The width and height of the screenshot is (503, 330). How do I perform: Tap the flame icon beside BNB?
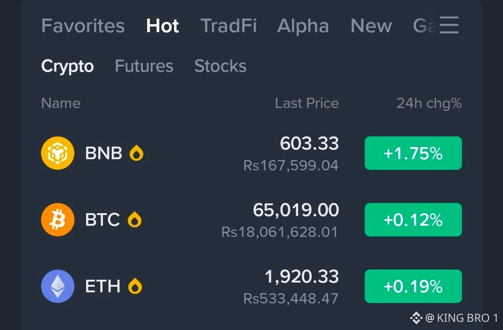(x=136, y=153)
